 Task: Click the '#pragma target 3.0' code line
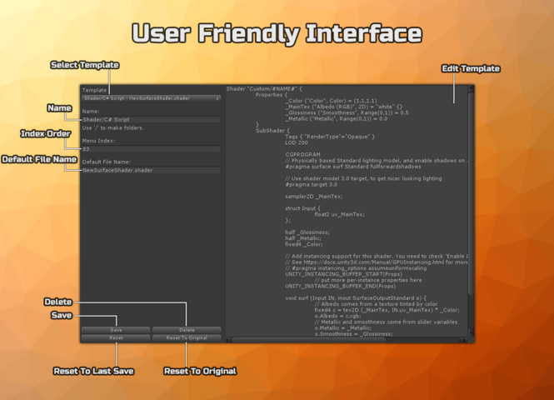(x=312, y=184)
